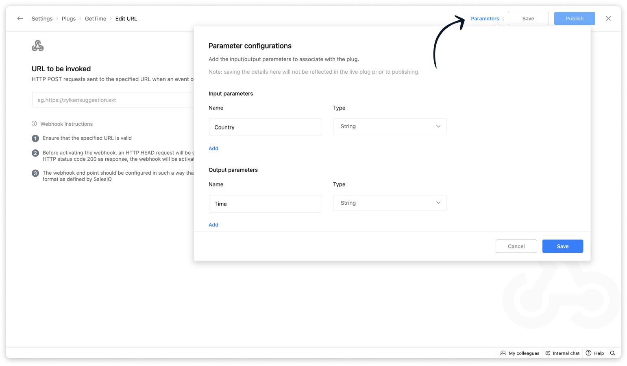Open the output parameter Type dropdown
Image resolution: width=627 pixels, height=366 pixels.
pyautogui.click(x=390, y=203)
